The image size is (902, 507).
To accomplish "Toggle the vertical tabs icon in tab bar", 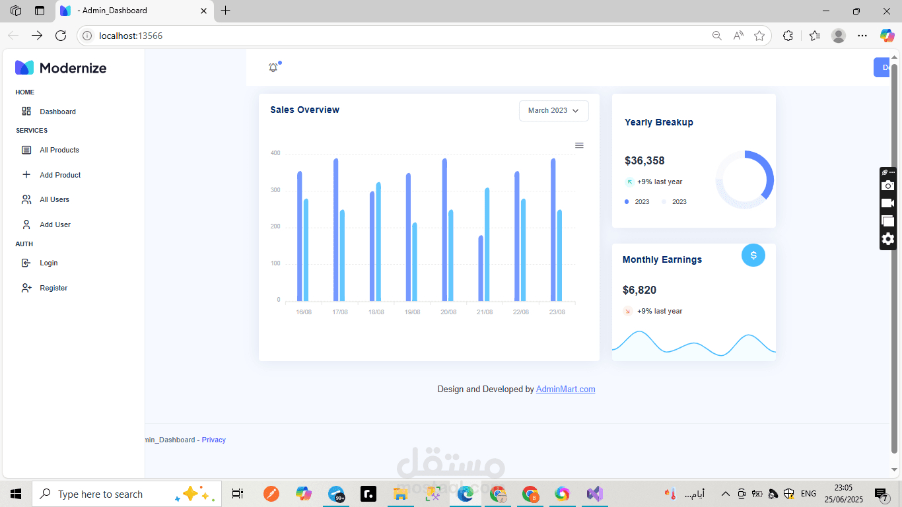I will point(40,11).
